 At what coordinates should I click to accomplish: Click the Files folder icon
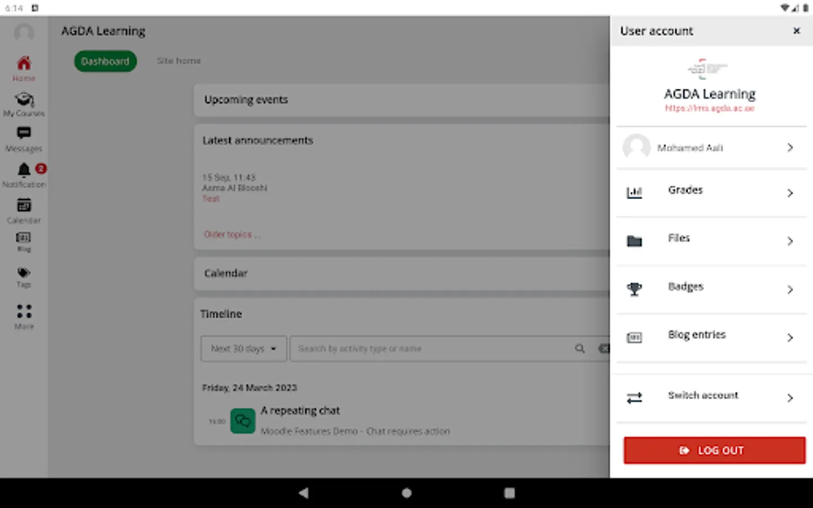coord(635,241)
